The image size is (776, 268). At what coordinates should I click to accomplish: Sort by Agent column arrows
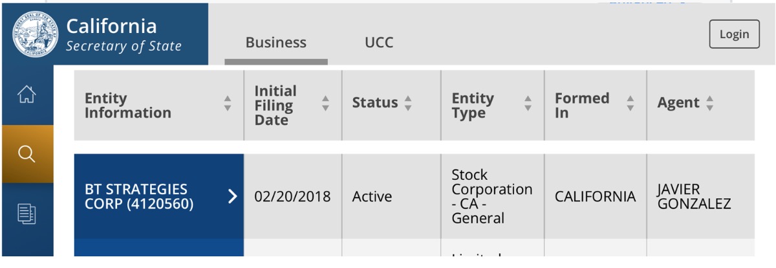709,103
